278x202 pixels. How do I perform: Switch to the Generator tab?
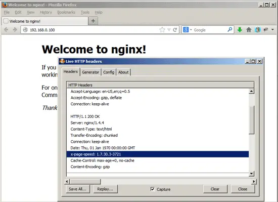(90, 72)
